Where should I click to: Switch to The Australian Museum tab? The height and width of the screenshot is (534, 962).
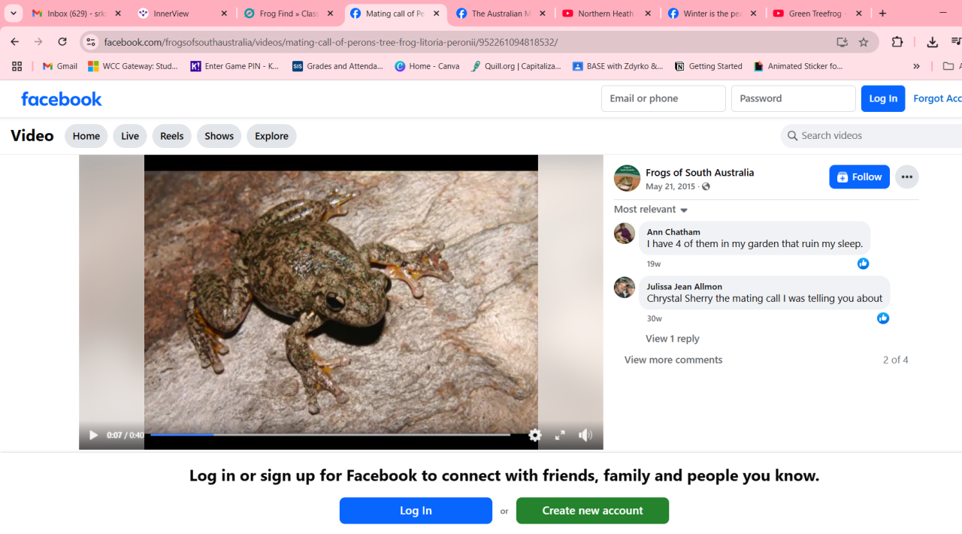501,14
